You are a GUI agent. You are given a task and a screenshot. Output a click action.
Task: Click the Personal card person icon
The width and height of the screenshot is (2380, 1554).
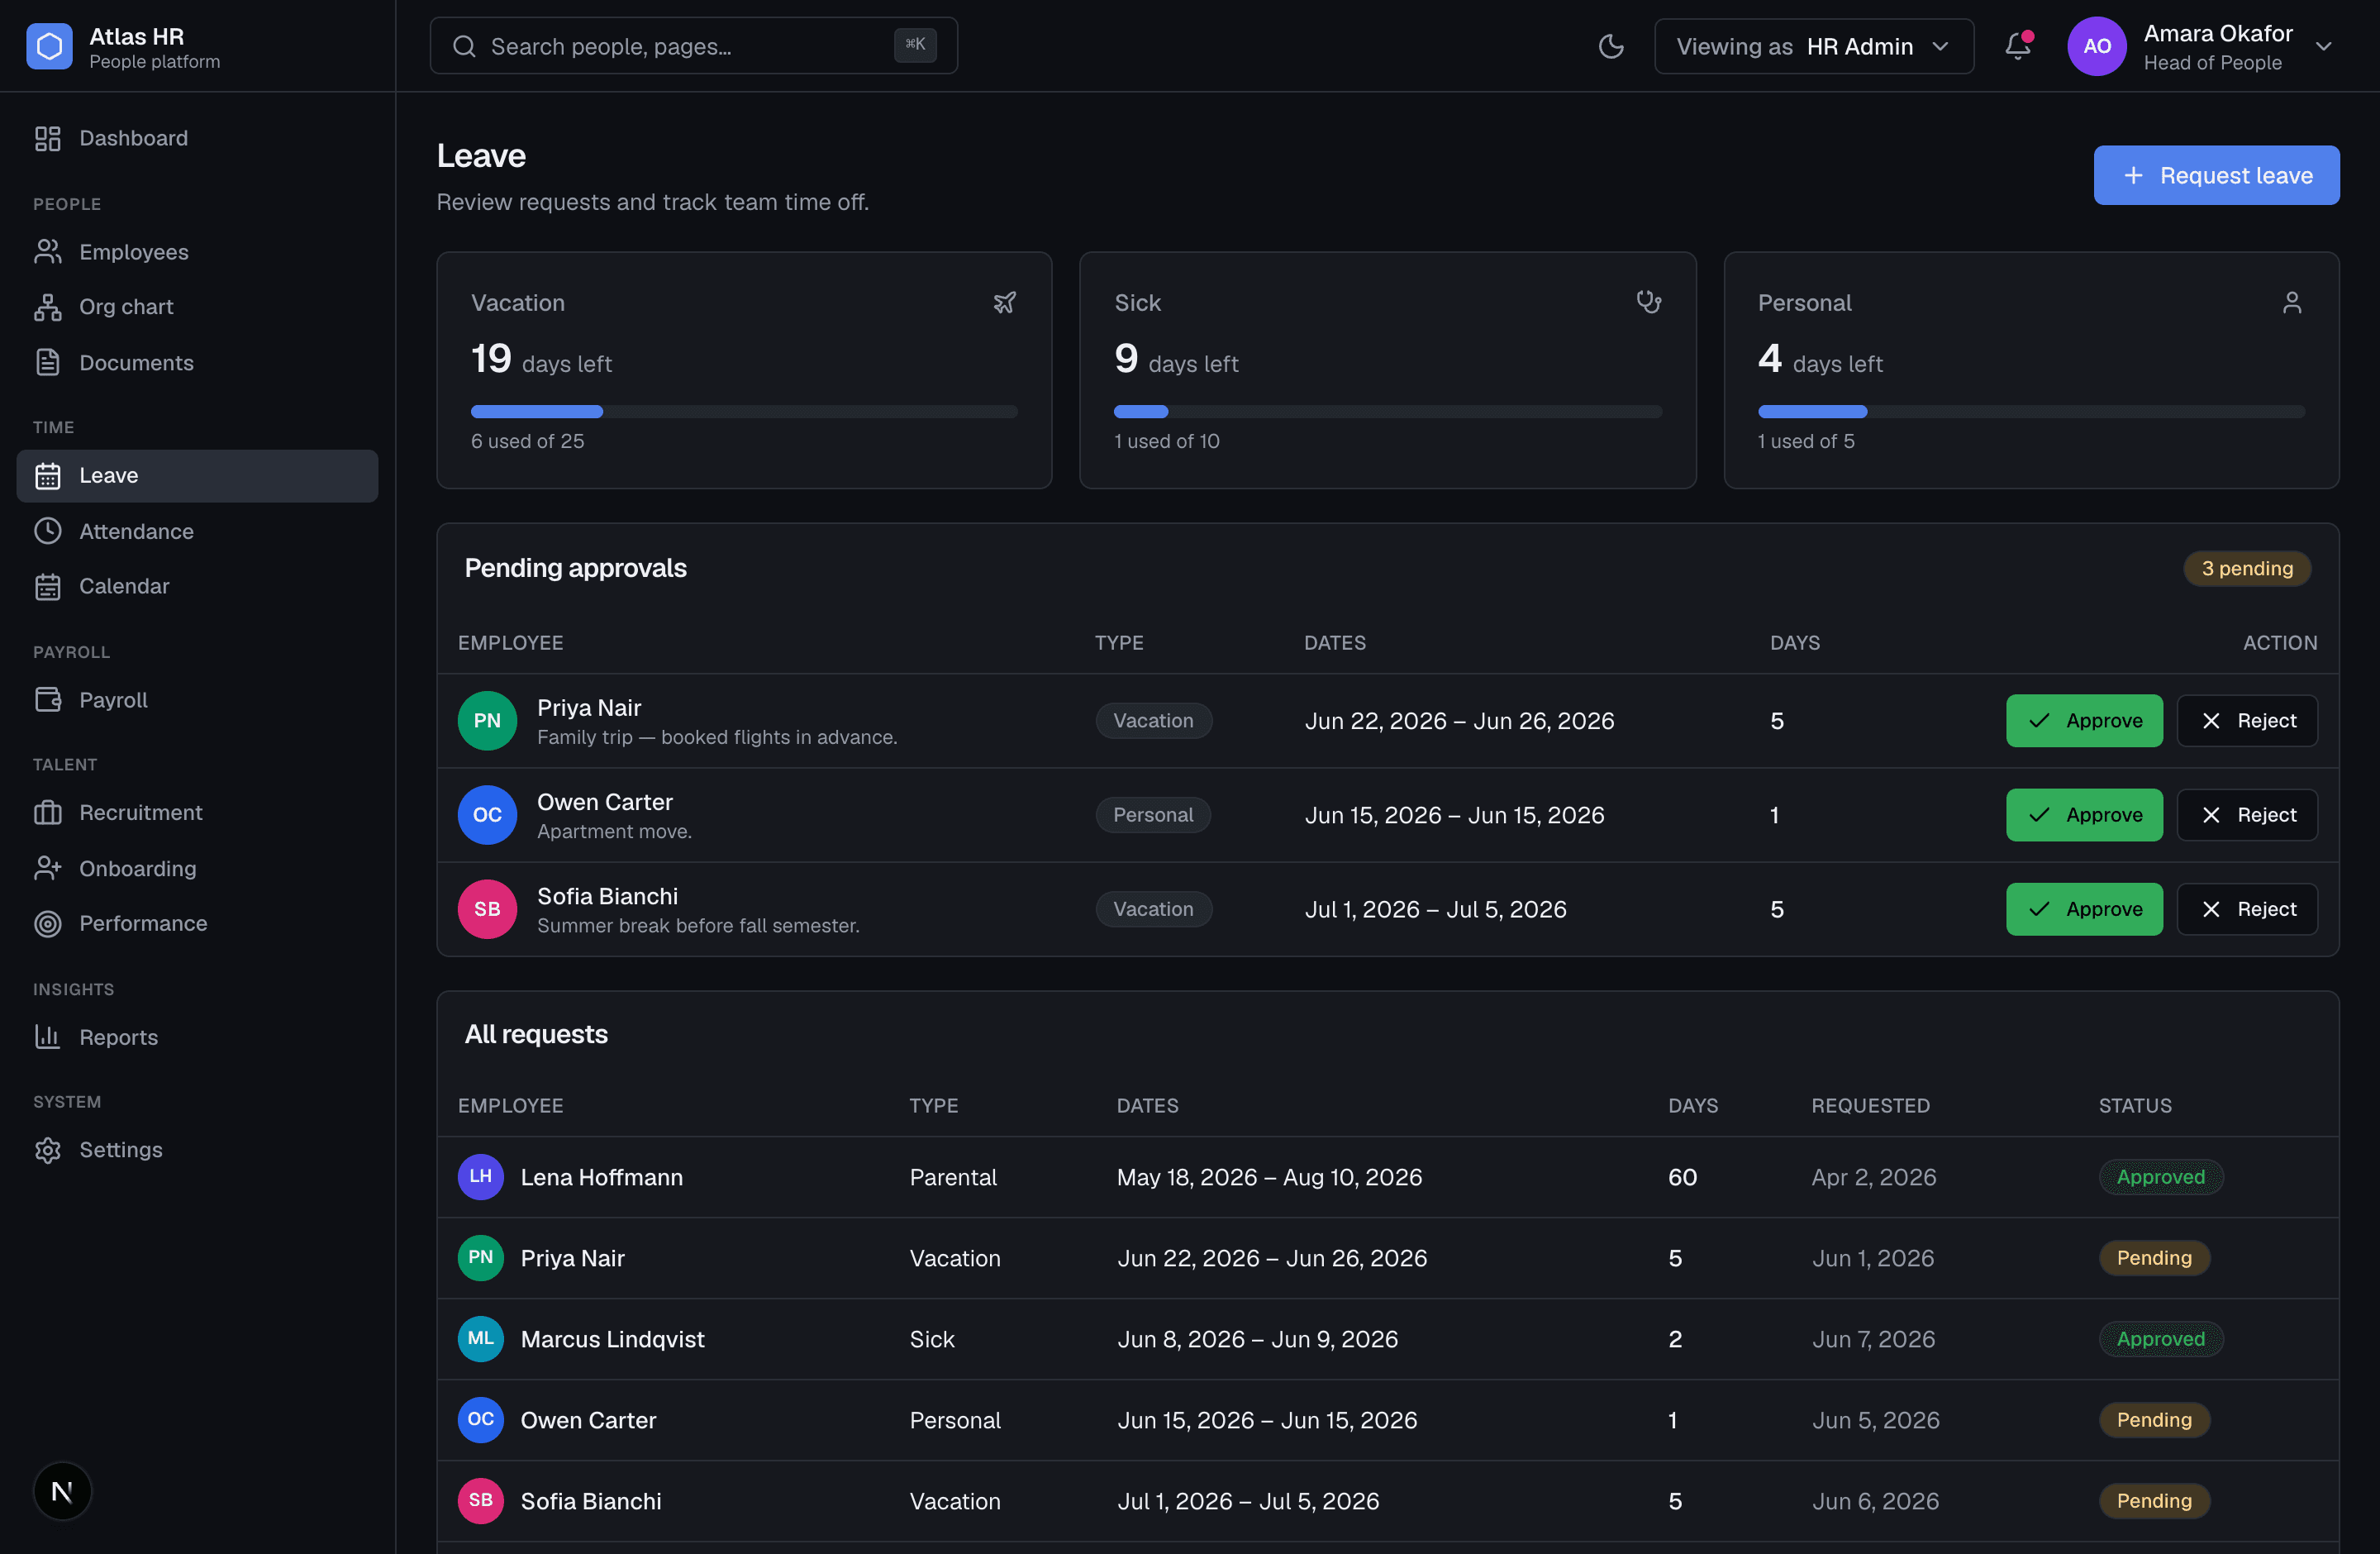2292,302
